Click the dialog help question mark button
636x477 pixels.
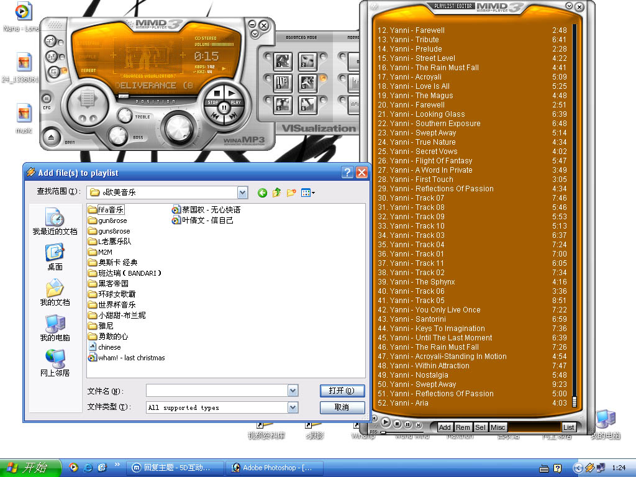tap(347, 173)
